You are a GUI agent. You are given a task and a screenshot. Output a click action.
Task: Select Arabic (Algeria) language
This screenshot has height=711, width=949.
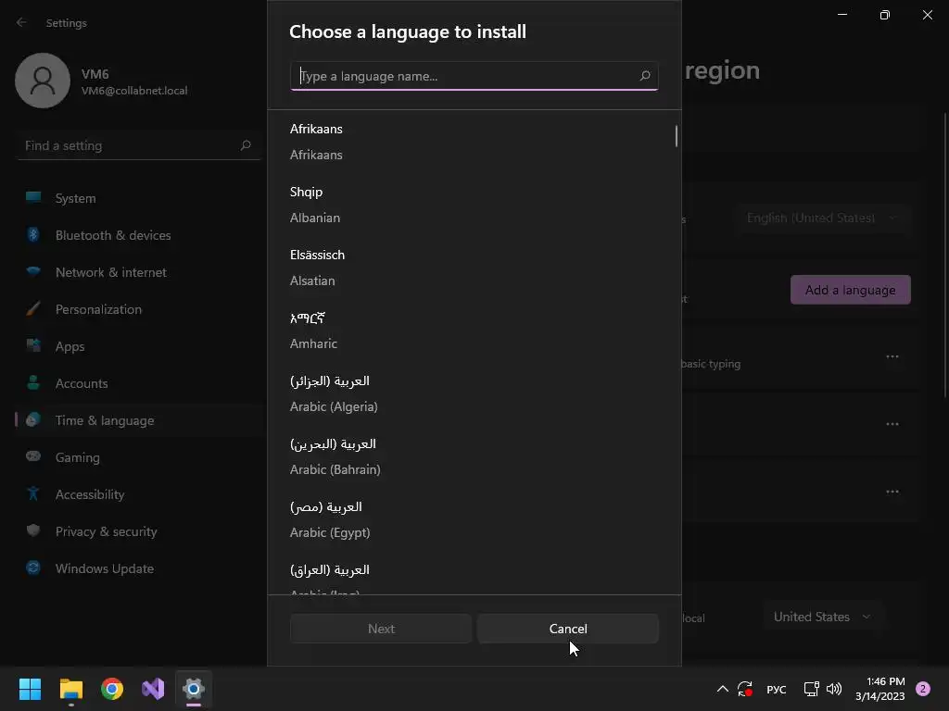pyautogui.click(x=474, y=393)
